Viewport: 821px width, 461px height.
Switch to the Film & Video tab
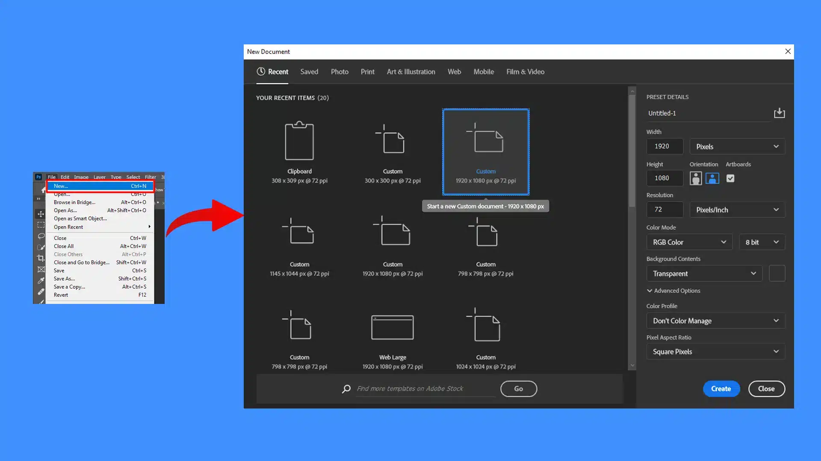pos(525,72)
